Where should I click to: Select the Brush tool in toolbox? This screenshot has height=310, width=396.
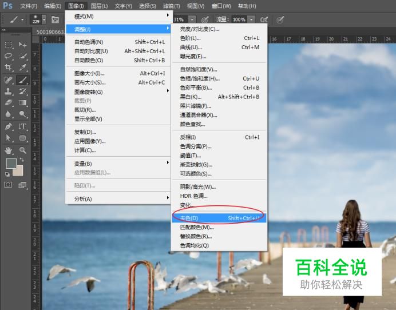point(22,80)
